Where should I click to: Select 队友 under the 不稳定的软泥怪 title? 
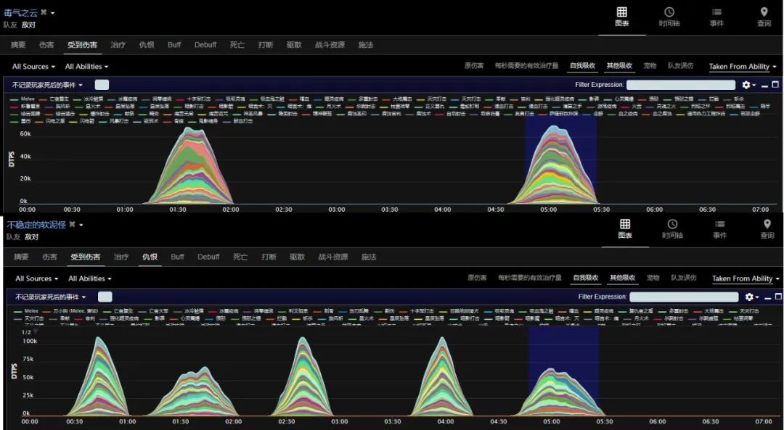coord(13,236)
